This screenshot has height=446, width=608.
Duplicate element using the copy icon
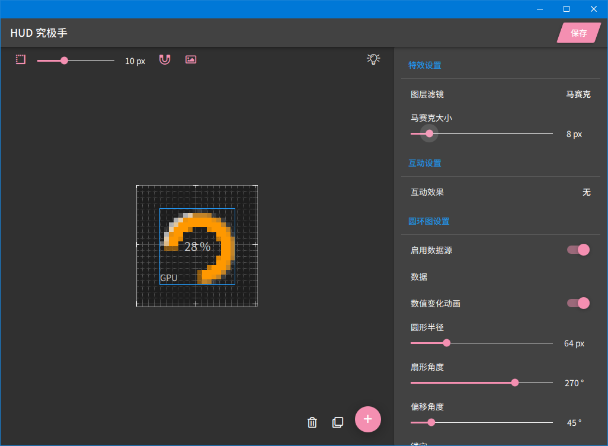(338, 422)
